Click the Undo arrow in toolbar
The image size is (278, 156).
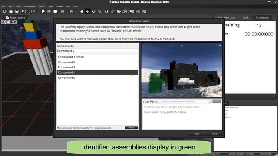click(24, 11)
